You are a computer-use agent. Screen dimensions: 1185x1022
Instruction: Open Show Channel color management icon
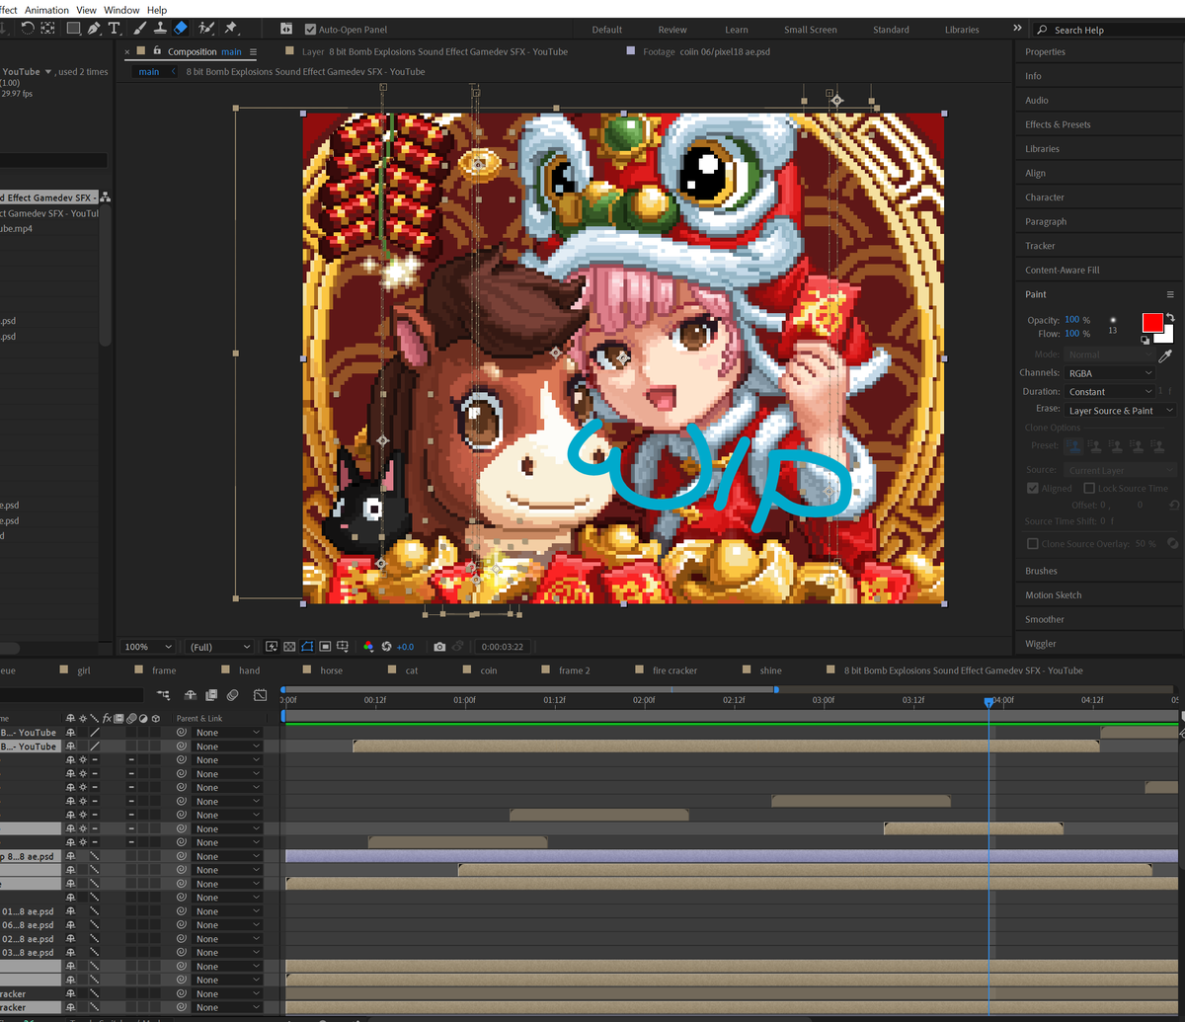click(x=369, y=647)
